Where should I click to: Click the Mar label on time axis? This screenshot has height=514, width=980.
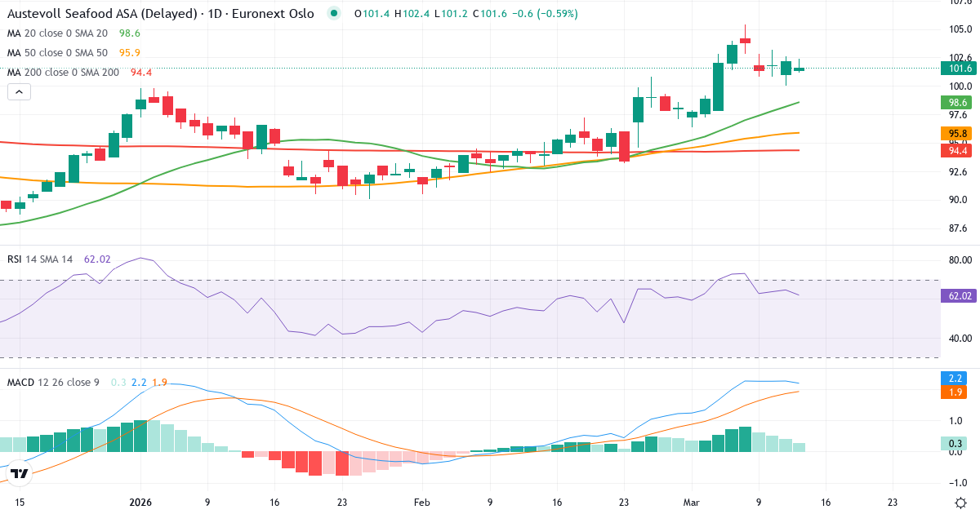[691, 503]
